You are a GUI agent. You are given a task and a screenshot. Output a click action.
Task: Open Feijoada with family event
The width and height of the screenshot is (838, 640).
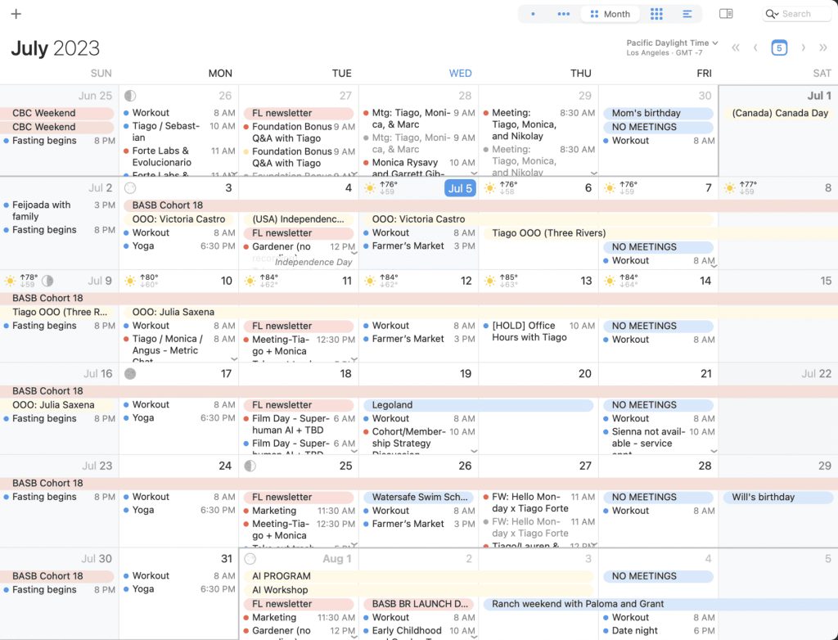(x=59, y=210)
